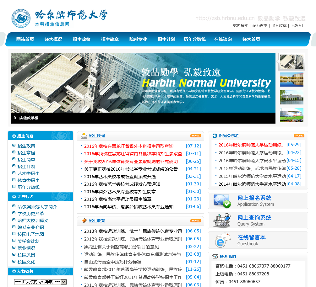The image size is (316, 287).
Task: Select the stadium thumbnail in slideshow
Action: (x=291, y=115)
